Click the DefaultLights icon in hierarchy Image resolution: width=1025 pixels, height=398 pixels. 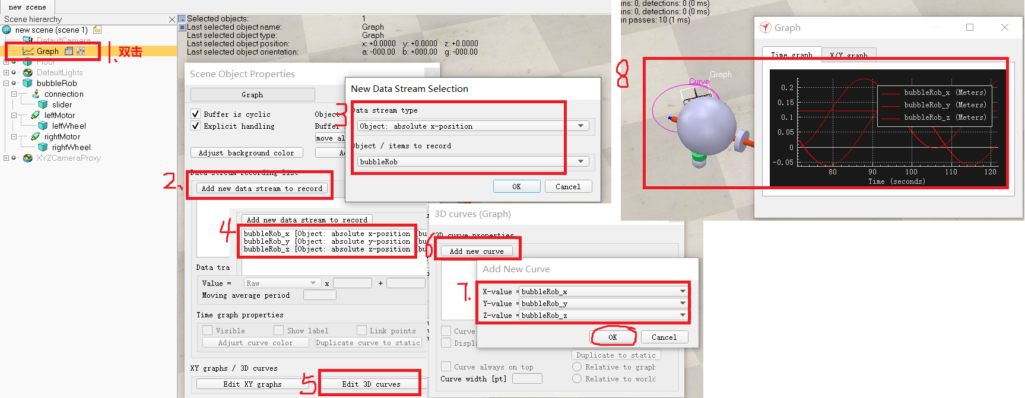(x=27, y=72)
